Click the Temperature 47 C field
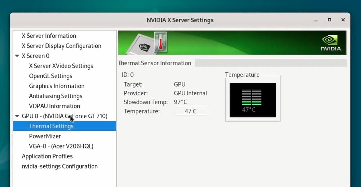This screenshot has height=187, width=361. click(191, 111)
